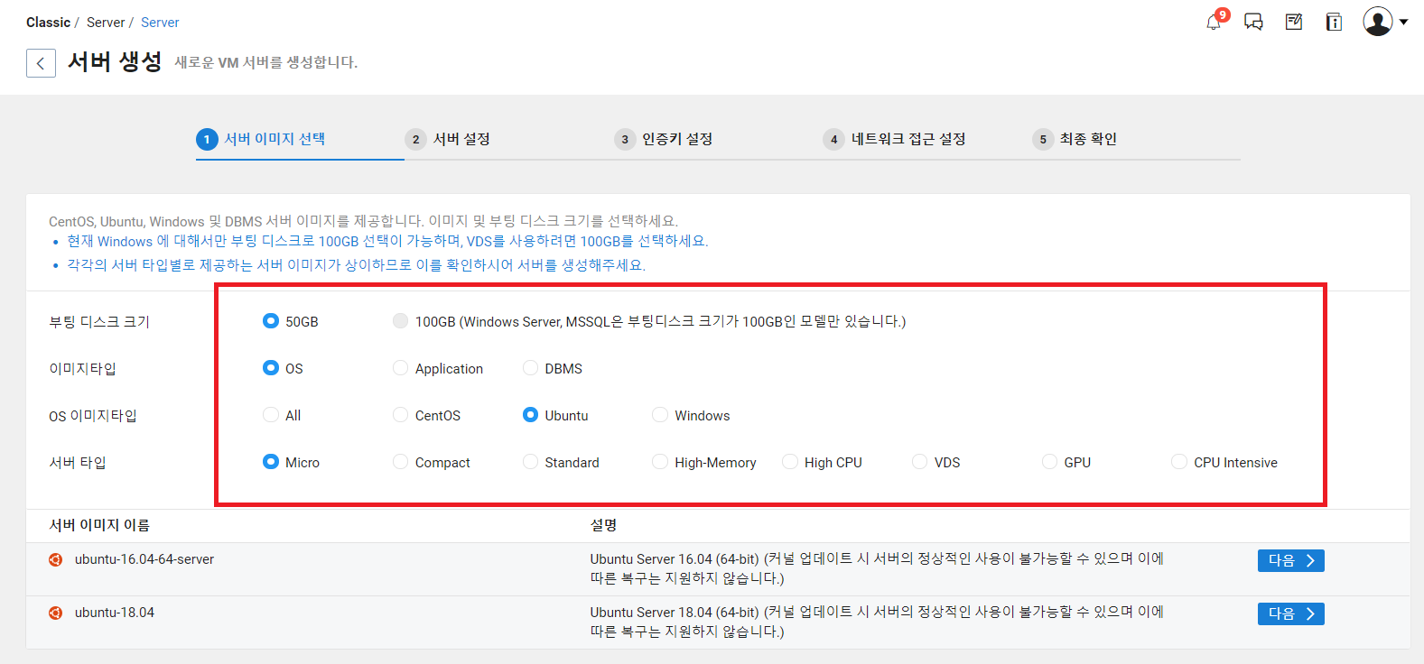
Task: Click the 서버 이미지 이름 column header
Action: 99,525
